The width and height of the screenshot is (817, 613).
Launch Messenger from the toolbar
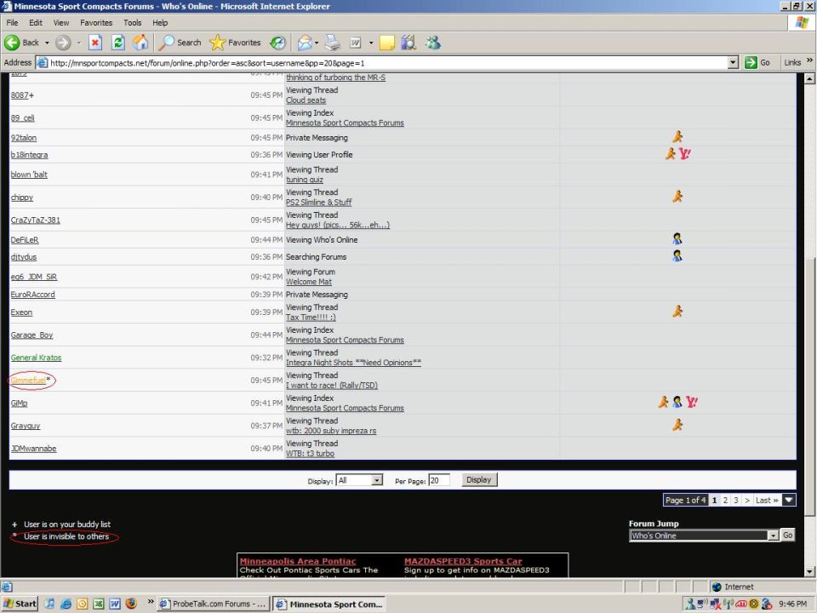[x=432, y=43]
